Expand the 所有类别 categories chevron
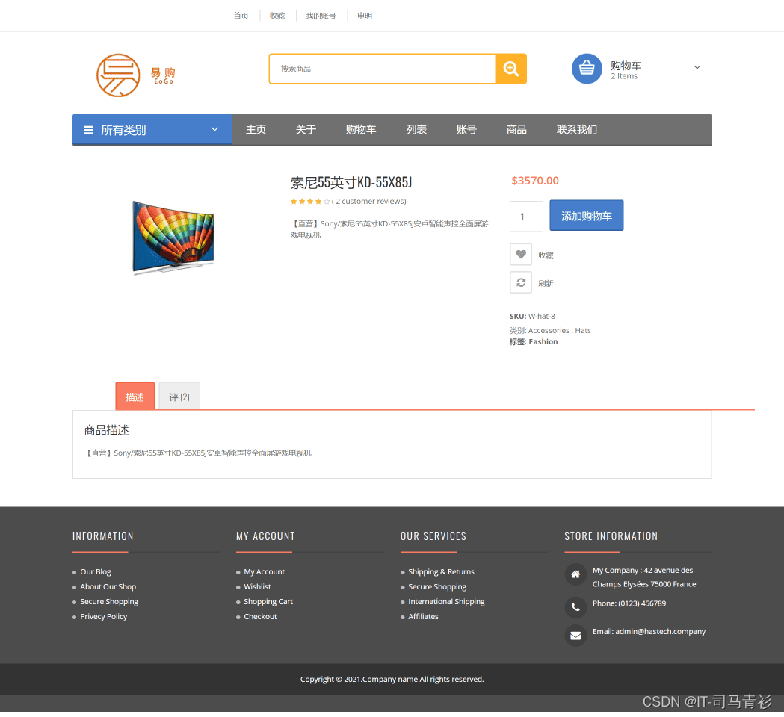 214,129
